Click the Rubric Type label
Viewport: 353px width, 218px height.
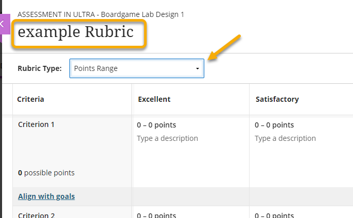click(x=40, y=68)
